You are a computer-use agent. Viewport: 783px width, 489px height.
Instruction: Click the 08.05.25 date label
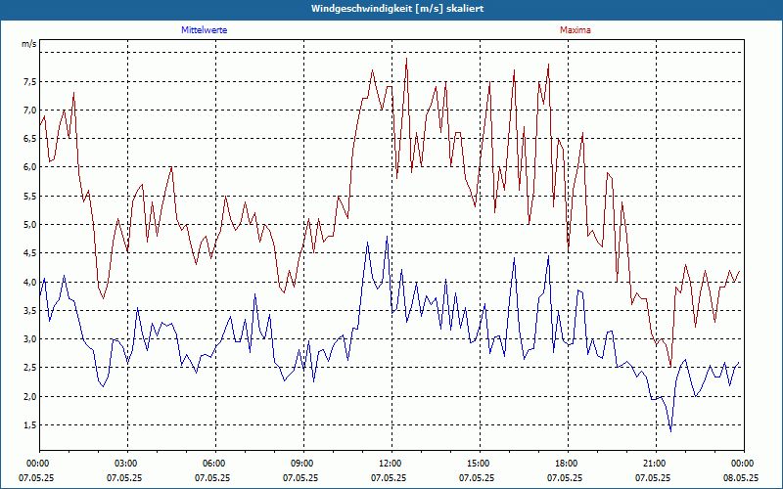click(741, 477)
